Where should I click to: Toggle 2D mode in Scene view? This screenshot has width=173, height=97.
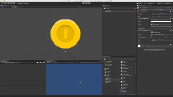(13, 7)
